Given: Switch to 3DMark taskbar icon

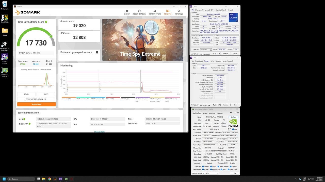Looking at the screenshot, I should (x=55, y=179).
